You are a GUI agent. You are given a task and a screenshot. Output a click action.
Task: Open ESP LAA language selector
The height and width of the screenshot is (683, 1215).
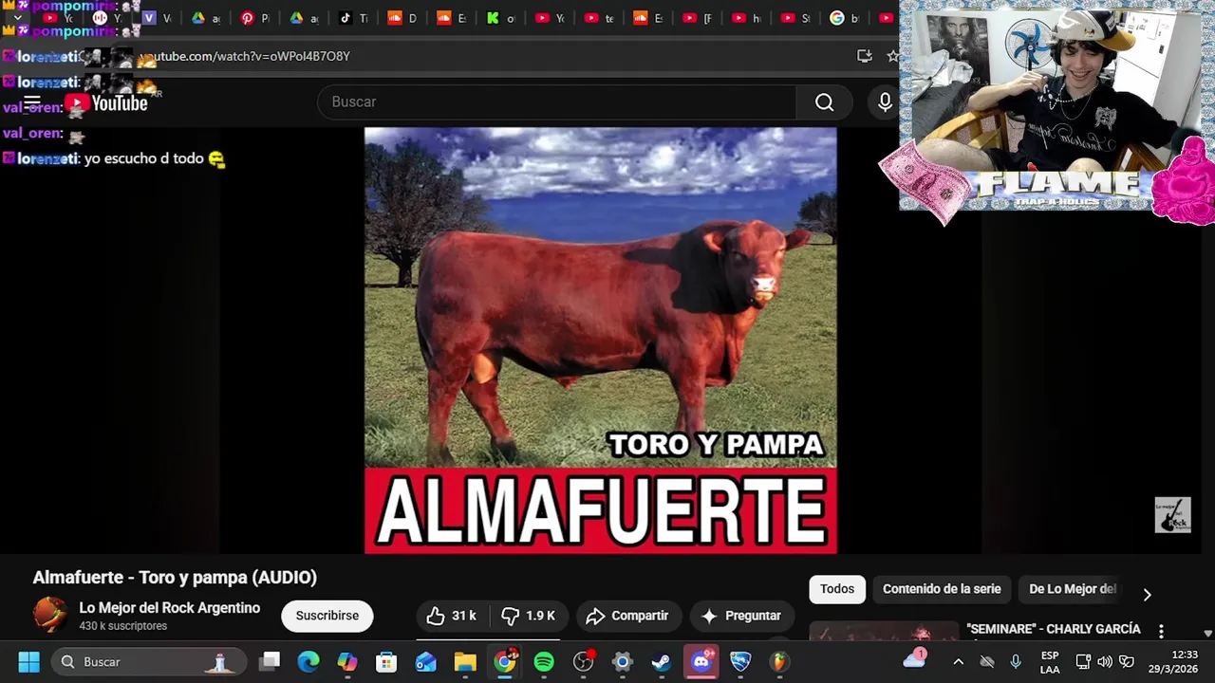(1050, 662)
